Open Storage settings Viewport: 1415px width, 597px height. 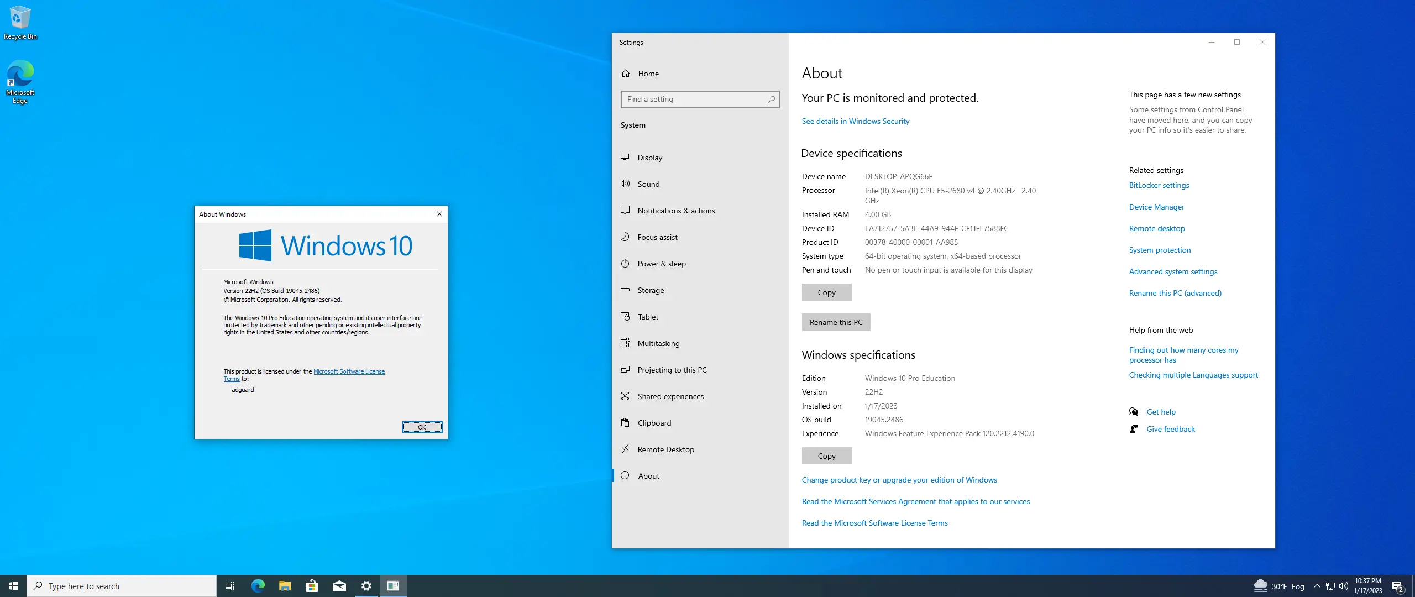click(x=651, y=290)
